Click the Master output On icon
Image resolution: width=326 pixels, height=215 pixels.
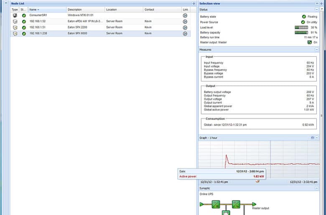pyautogui.click(x=310, y=42)
